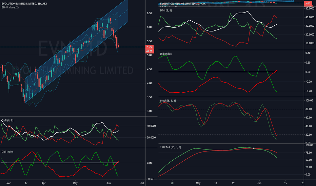Viewport: 316px width, 186px height.
Task: Click the 80.00 value on Stoch scale
Action: click(309, 109)
